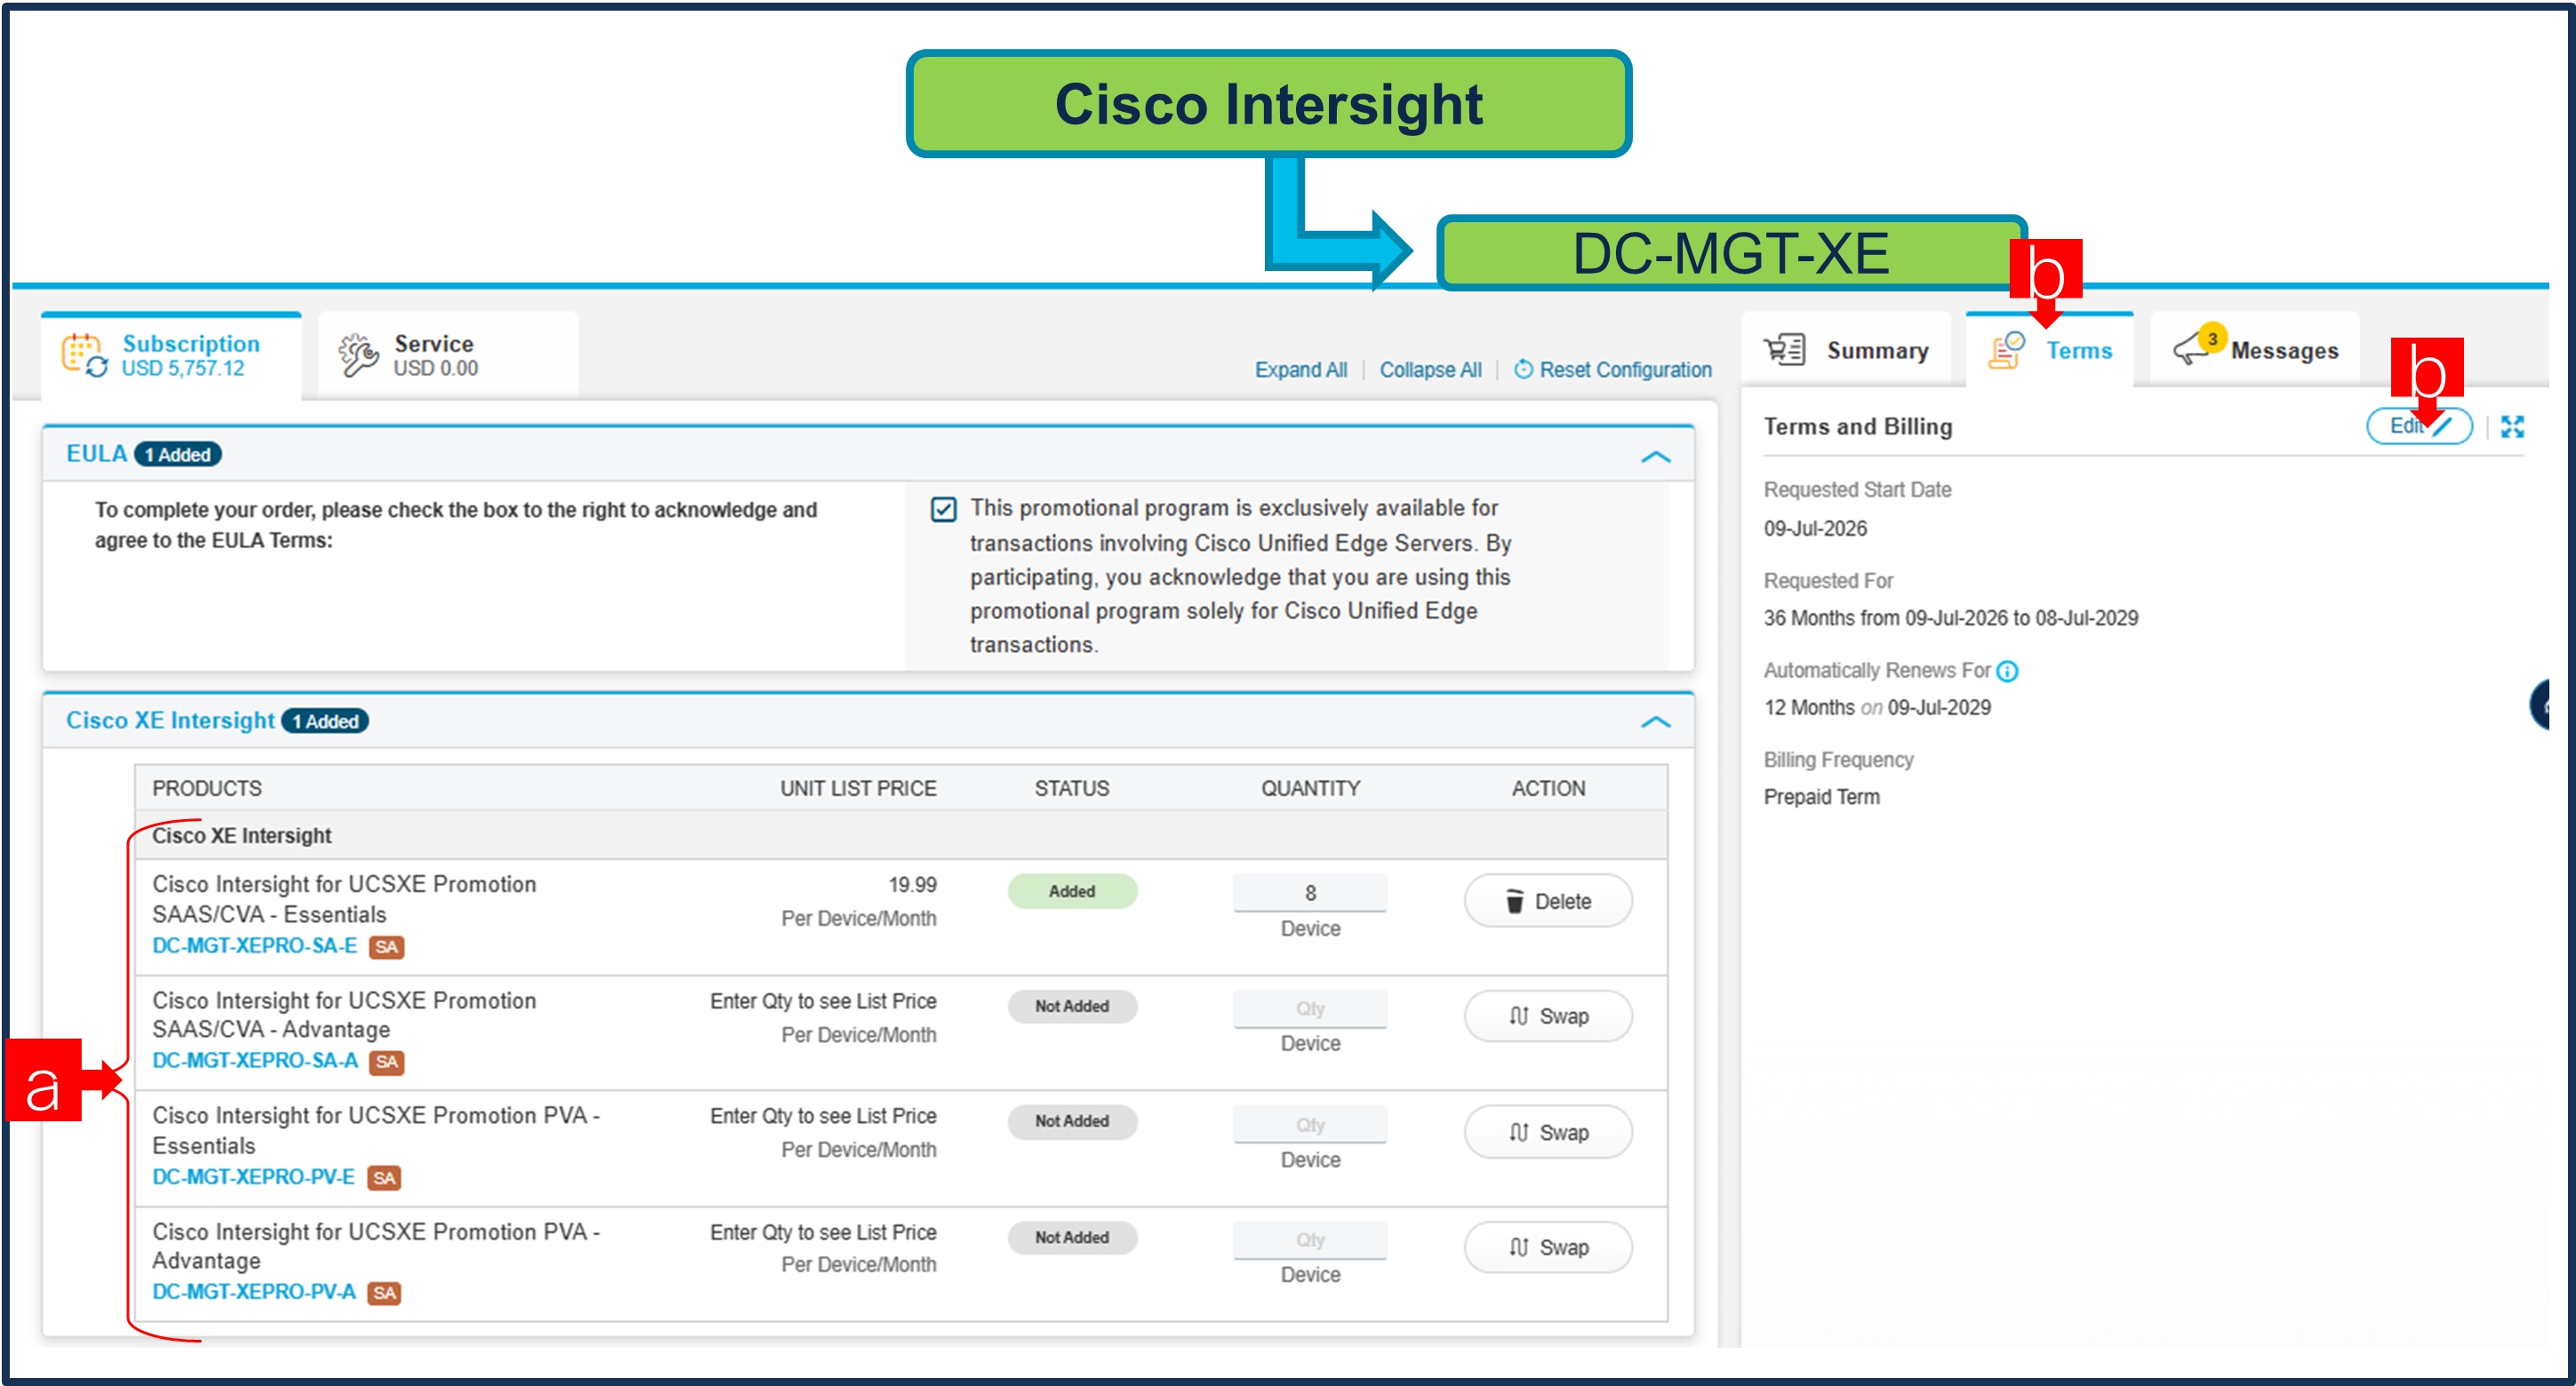Open the Subscription tab

click(x=171, y=355)
